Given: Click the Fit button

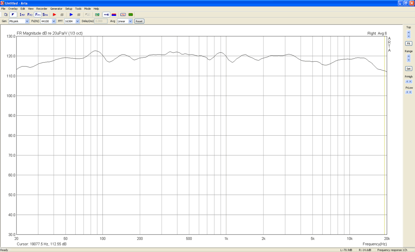Looking at the screenshot, I should click(408, 43).
